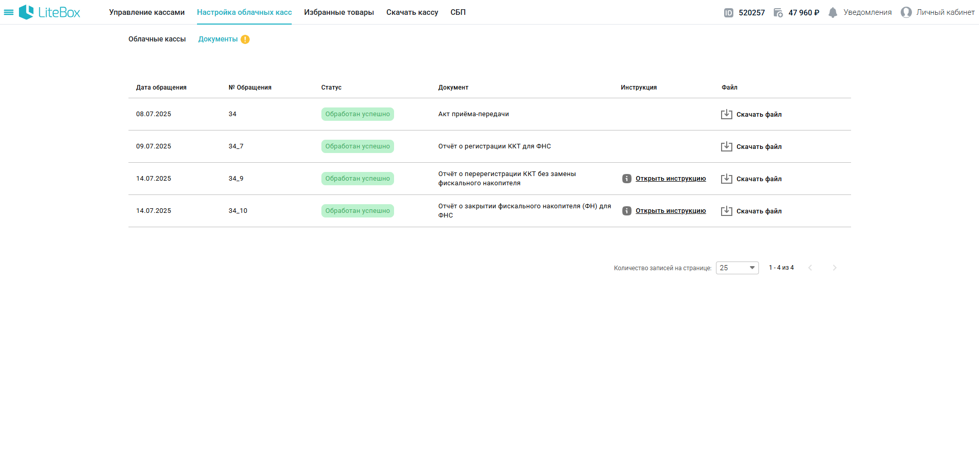Click download icon in row 34_10
Viewport: 979px width, 457px height.
point(727,211)
